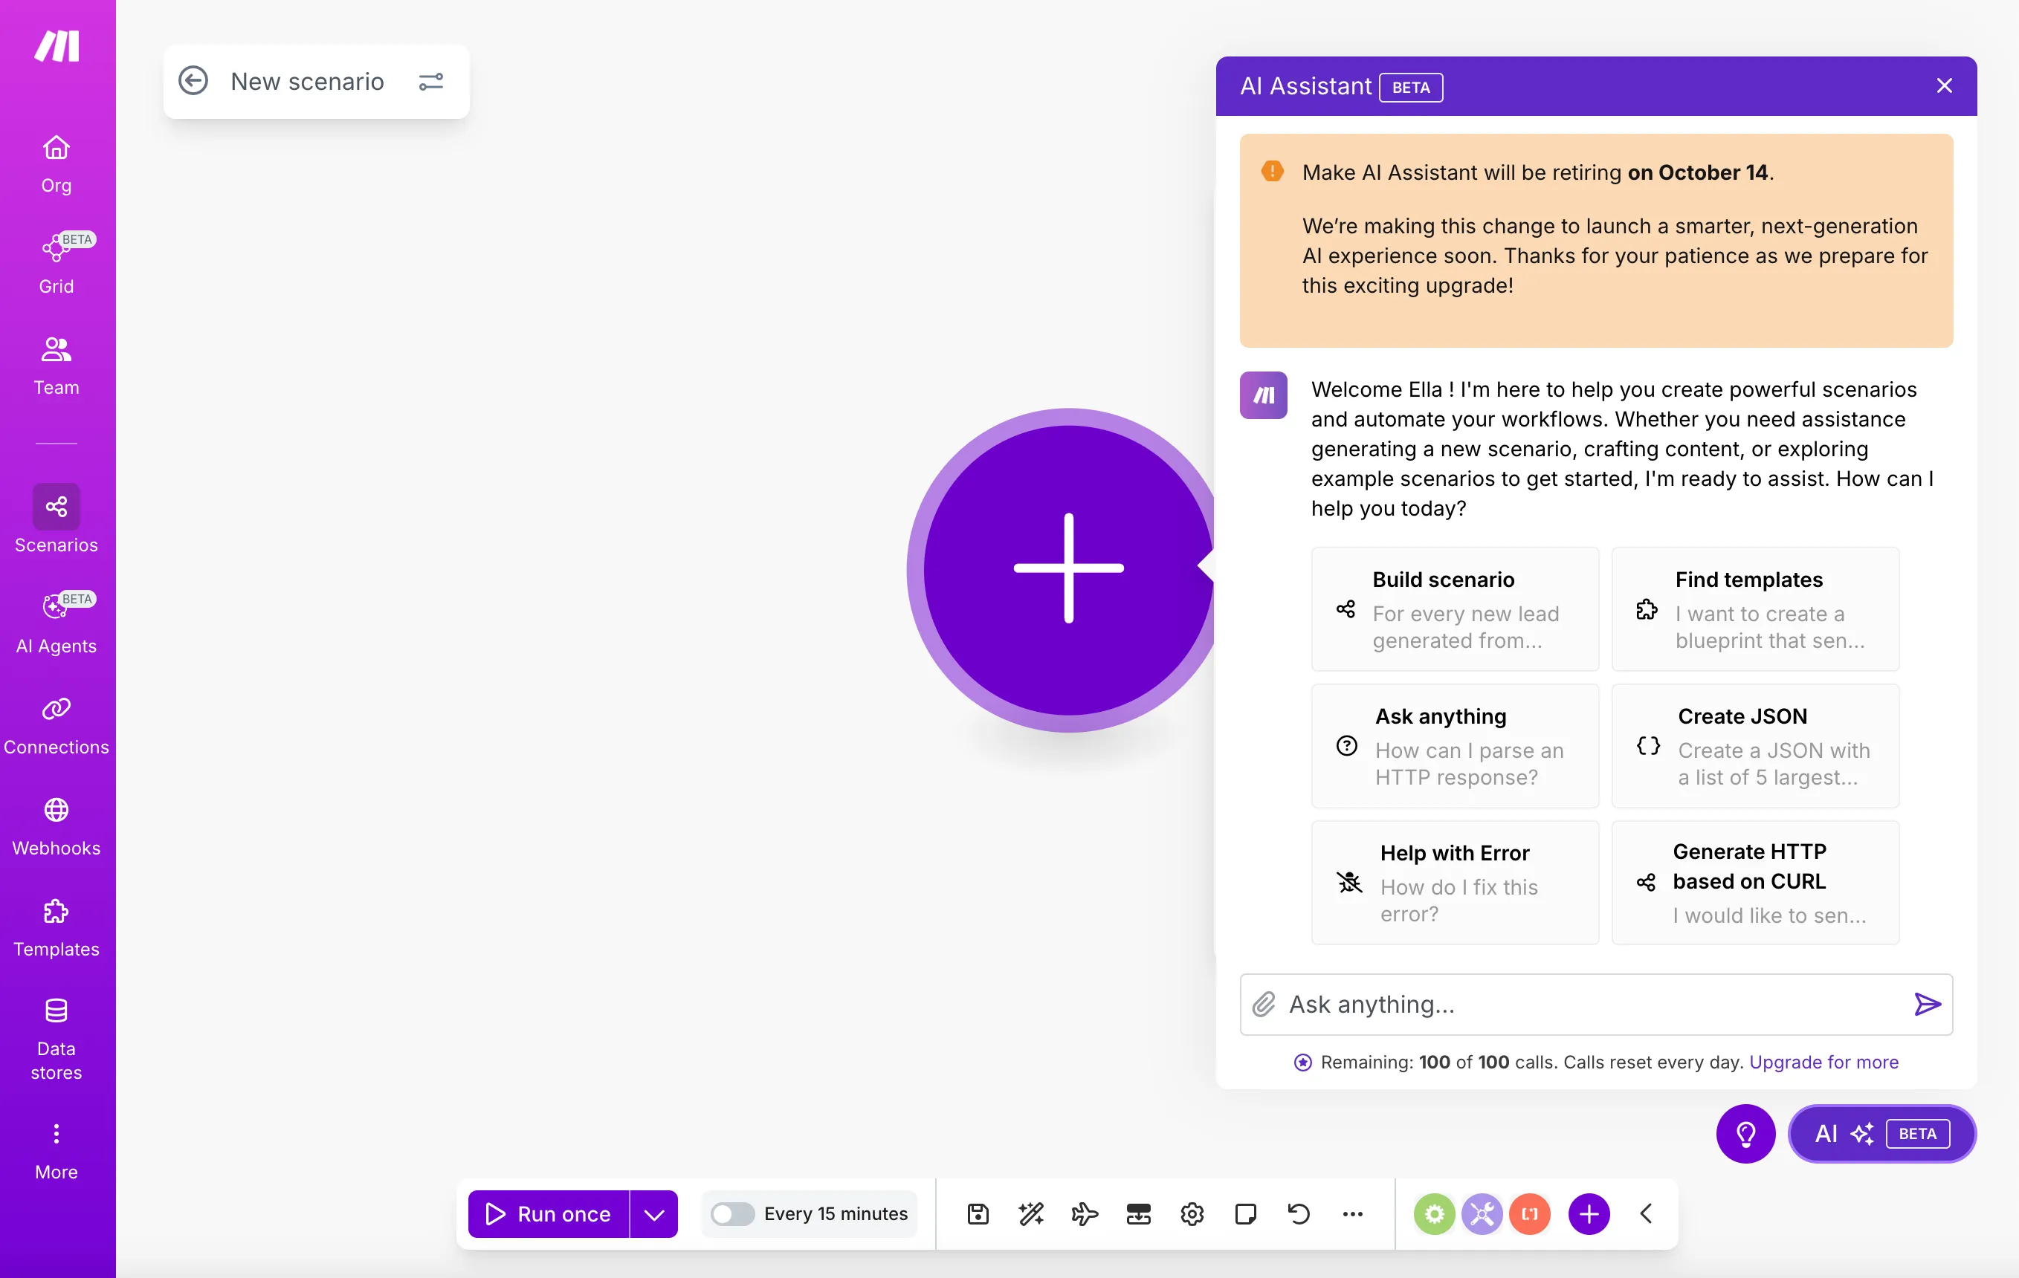Attach a file using the paperclip icon
The image size is (2019, 1278).
1264,1004
